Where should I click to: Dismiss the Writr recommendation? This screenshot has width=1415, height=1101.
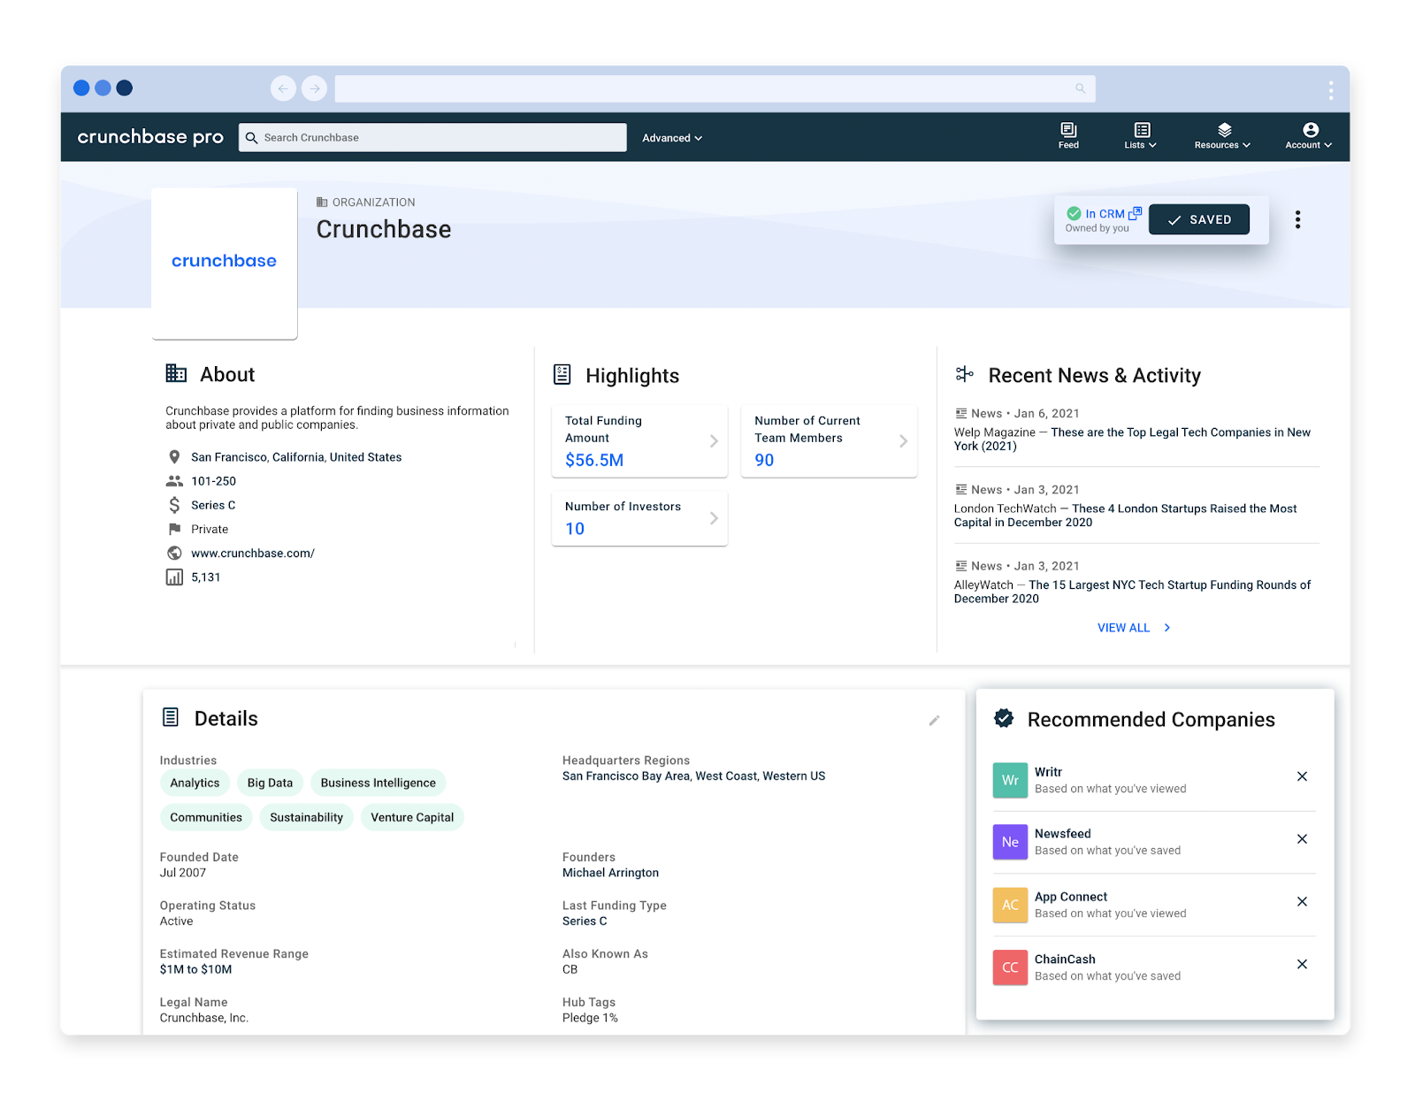point(1302,776)
